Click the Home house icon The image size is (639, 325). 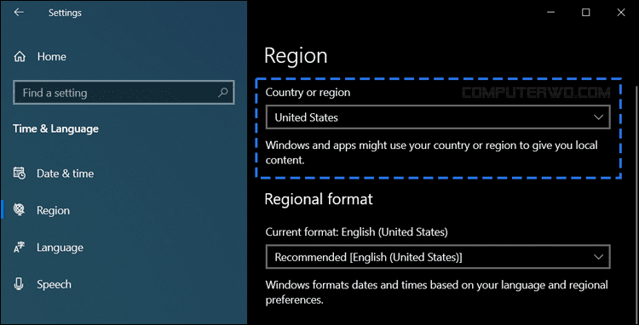point(20,56)
